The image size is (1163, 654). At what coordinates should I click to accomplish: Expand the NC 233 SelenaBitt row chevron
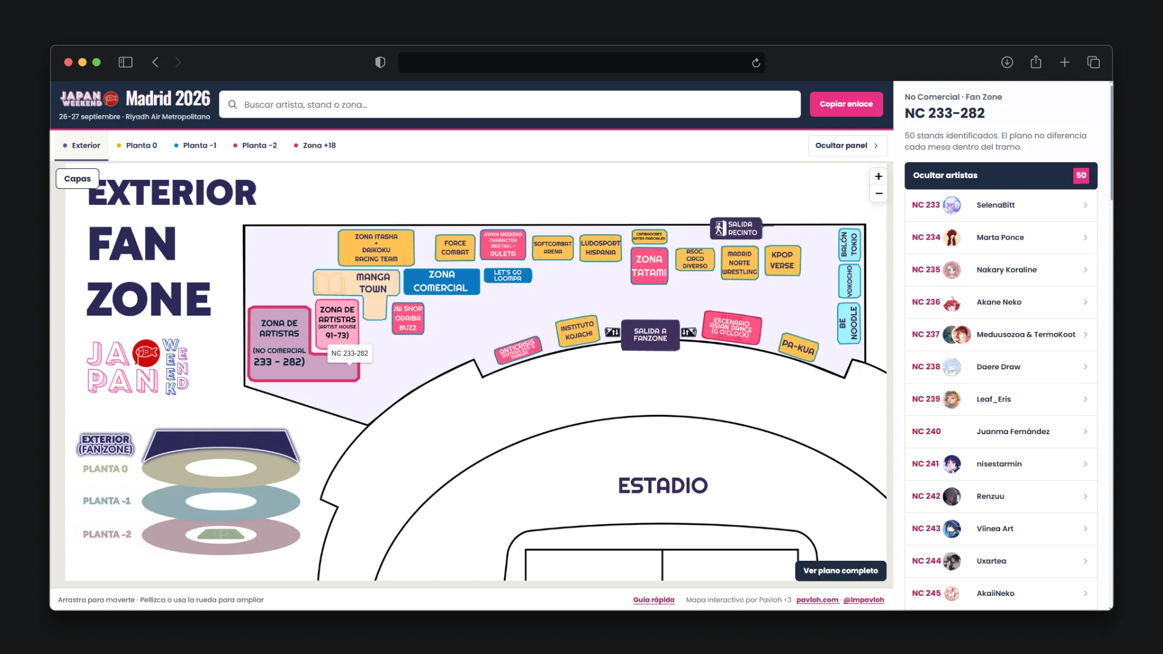pos(1085,205)
